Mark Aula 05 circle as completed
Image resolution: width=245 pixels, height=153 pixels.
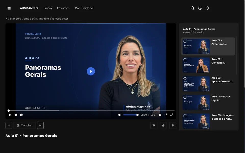click(x=185, y=116)
